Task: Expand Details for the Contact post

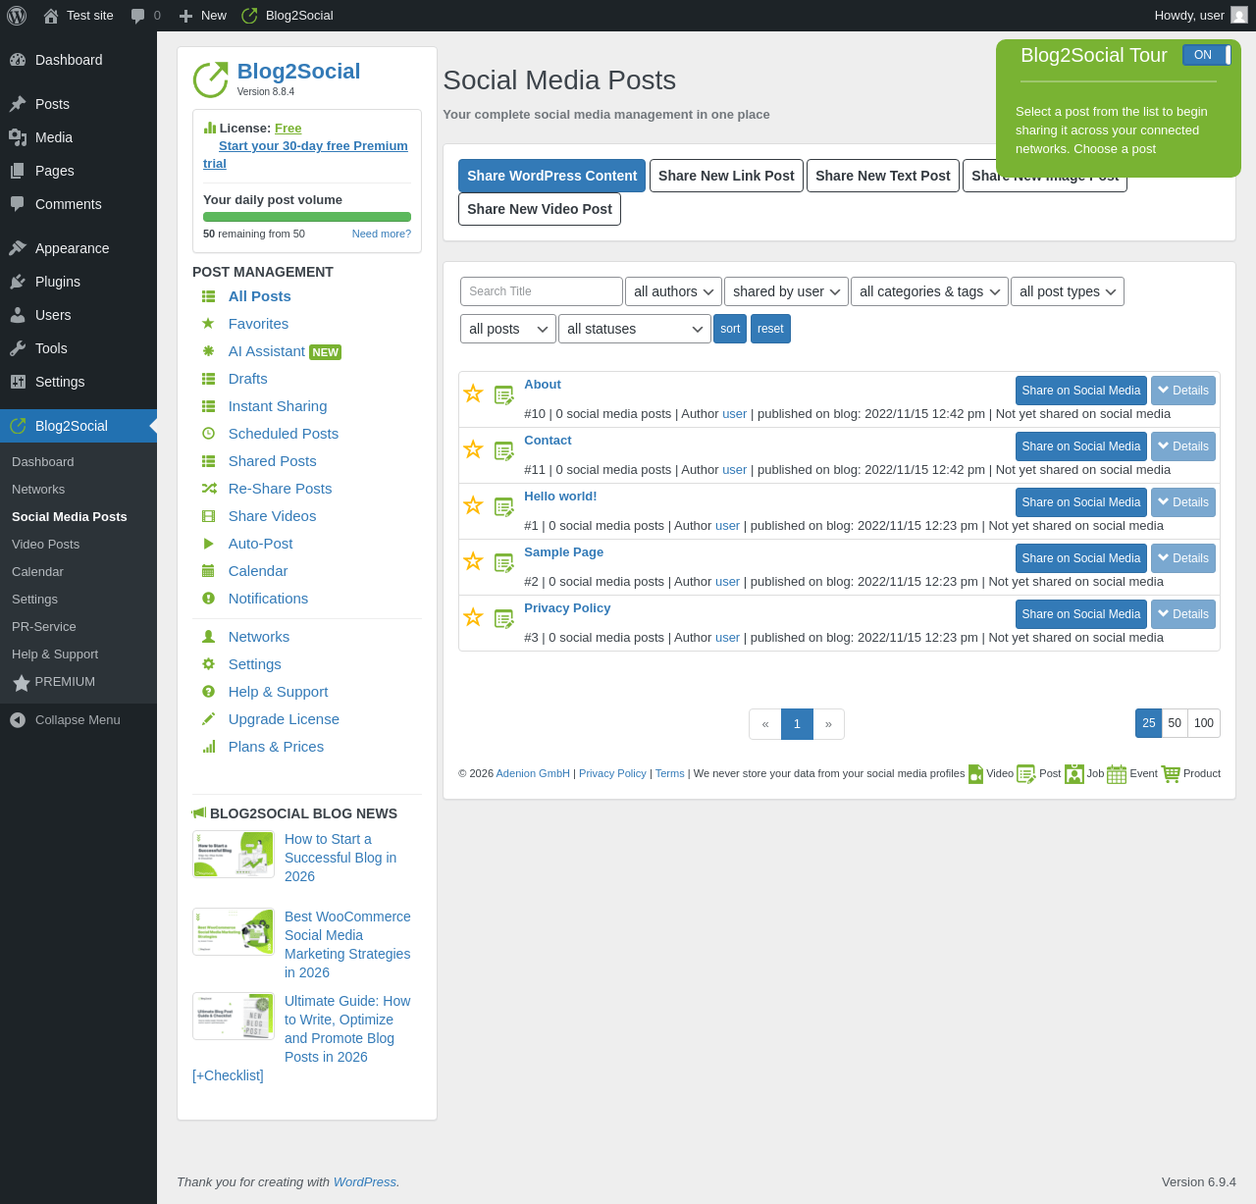Action: point(1183,446)
